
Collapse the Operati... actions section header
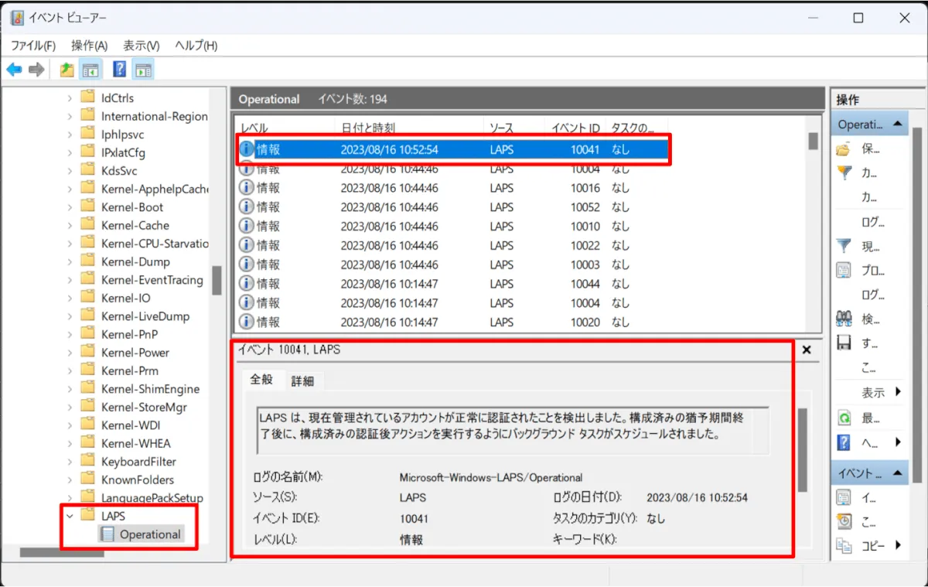click(898, 124)
